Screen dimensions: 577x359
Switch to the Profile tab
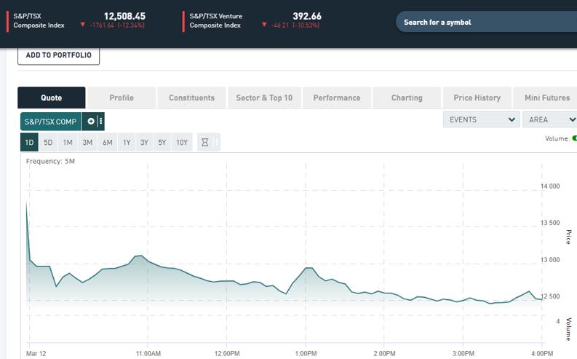tap(122, 98)
